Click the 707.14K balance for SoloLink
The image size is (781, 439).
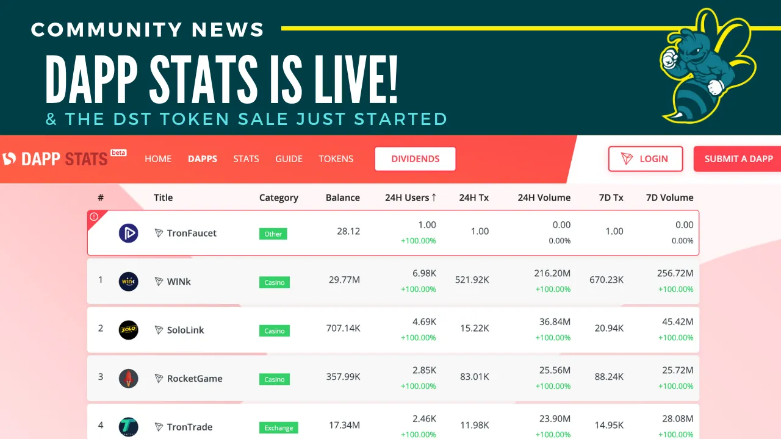coord(344,328)
